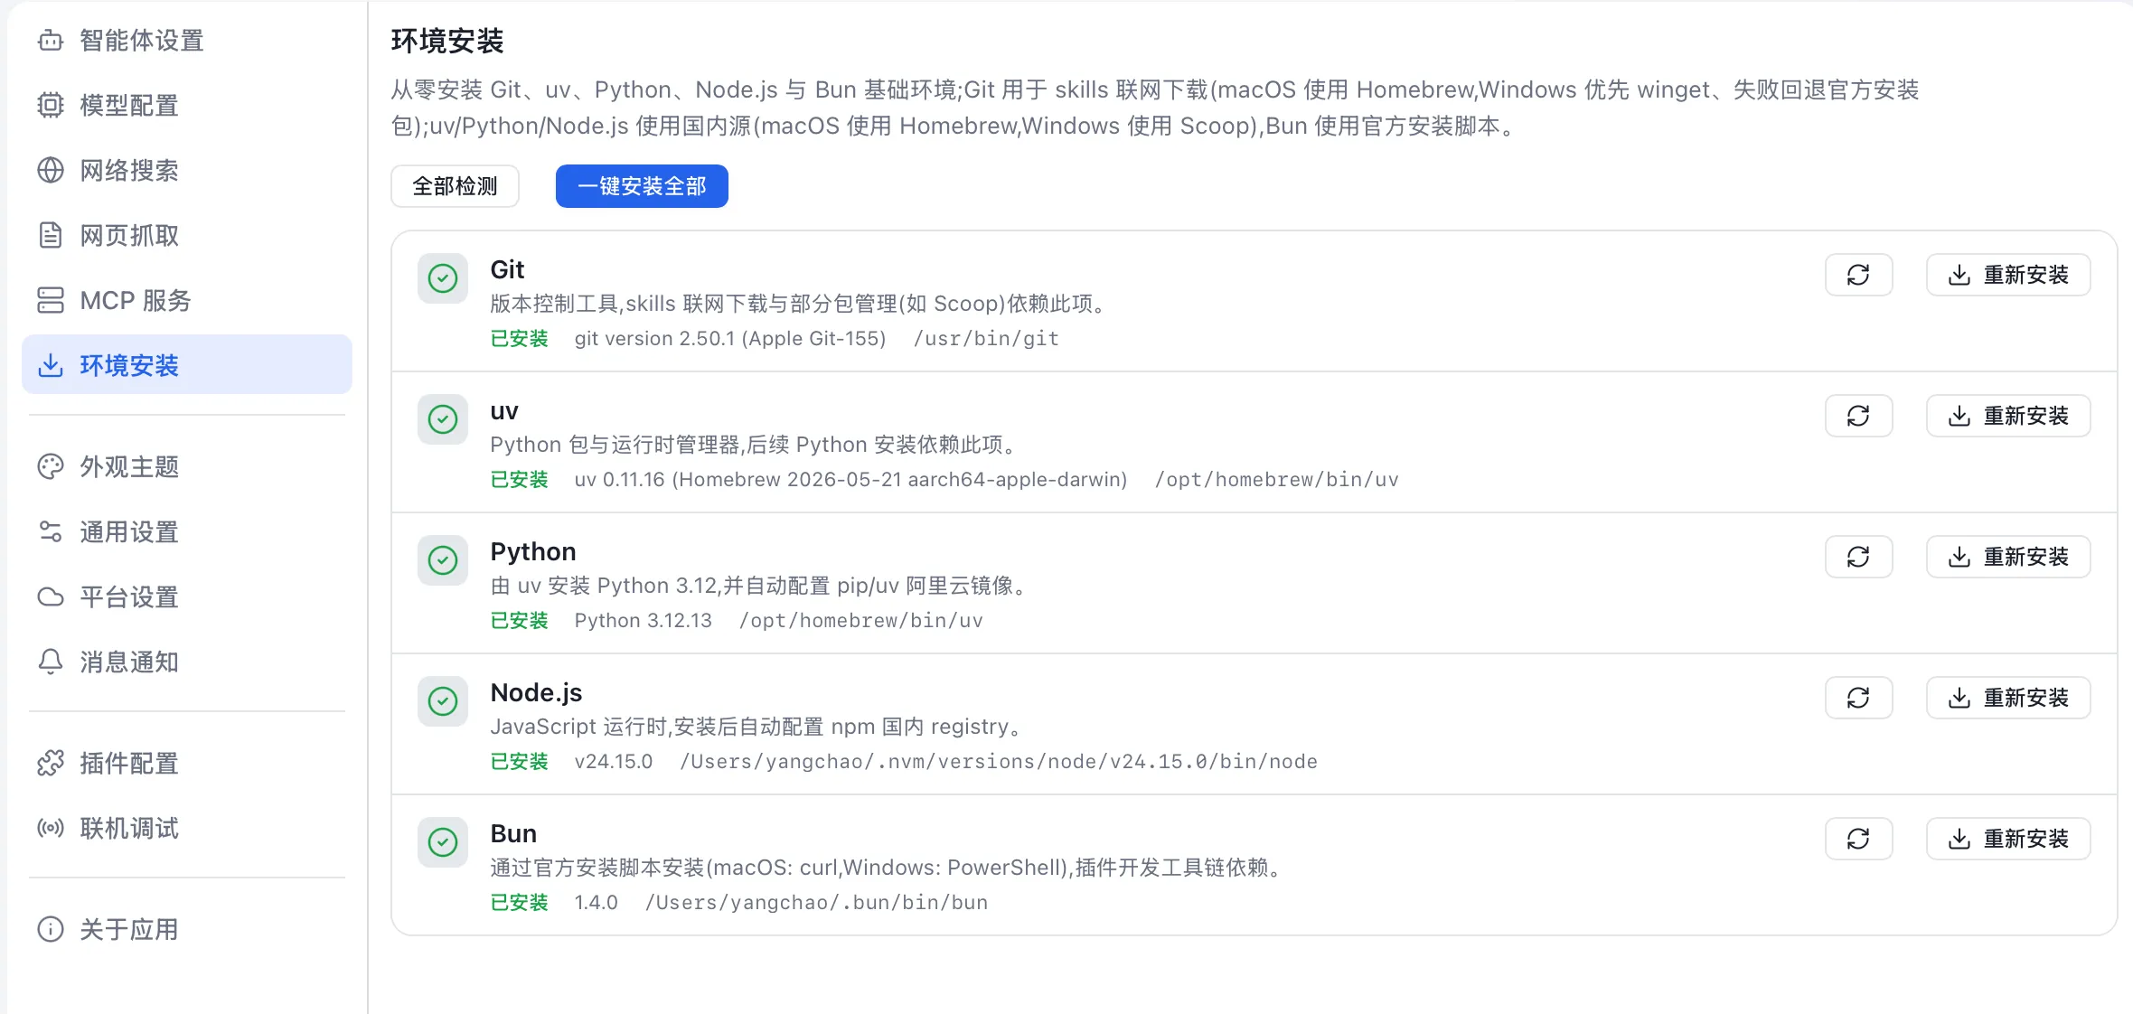Screen dimensions: 2133x1014
Task: Click the green check icon beside Git
Action: [x=443, y=278]
